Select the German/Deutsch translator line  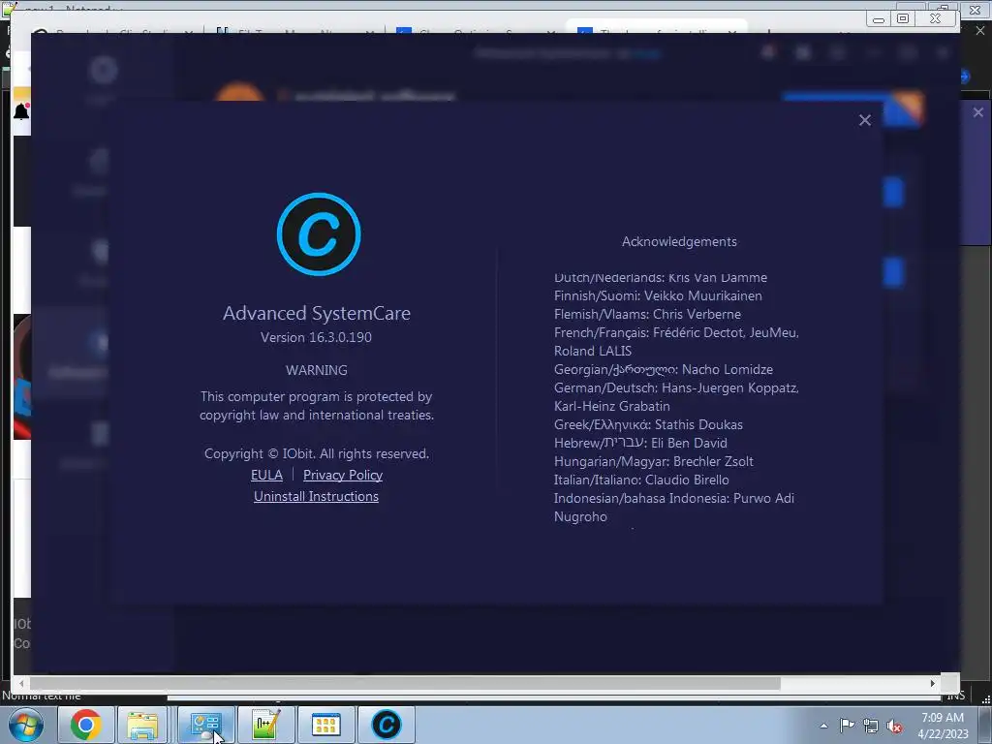tap(676, 396)
